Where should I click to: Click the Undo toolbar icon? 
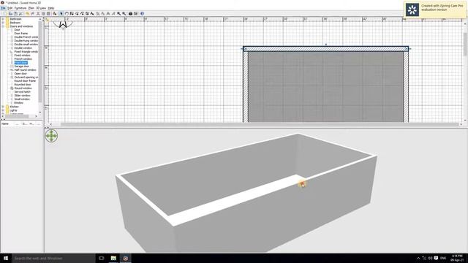pos(28,13)
